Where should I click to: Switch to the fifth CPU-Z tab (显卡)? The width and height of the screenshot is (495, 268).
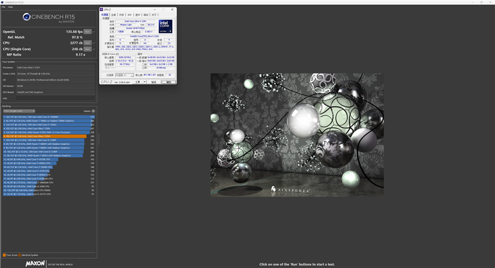[x=137, y=15]
